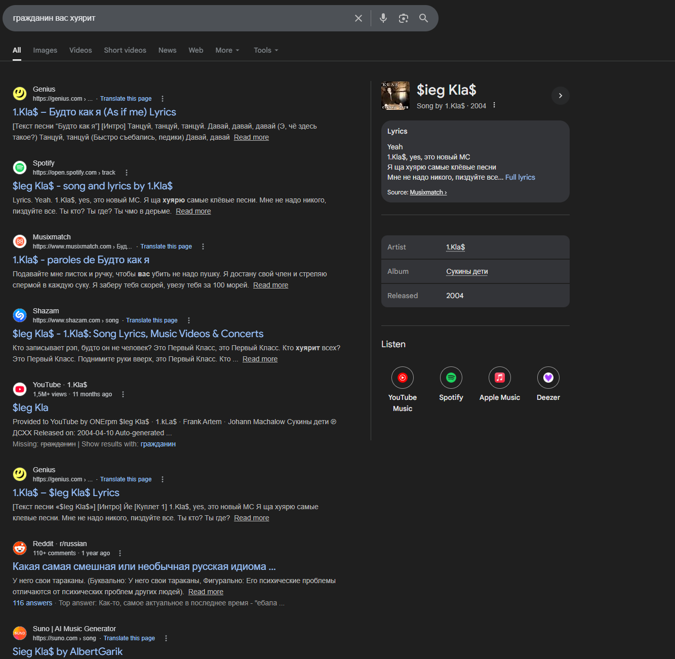Open Shazam '$ieg Kla$' song lyrics result

(138, 334)
